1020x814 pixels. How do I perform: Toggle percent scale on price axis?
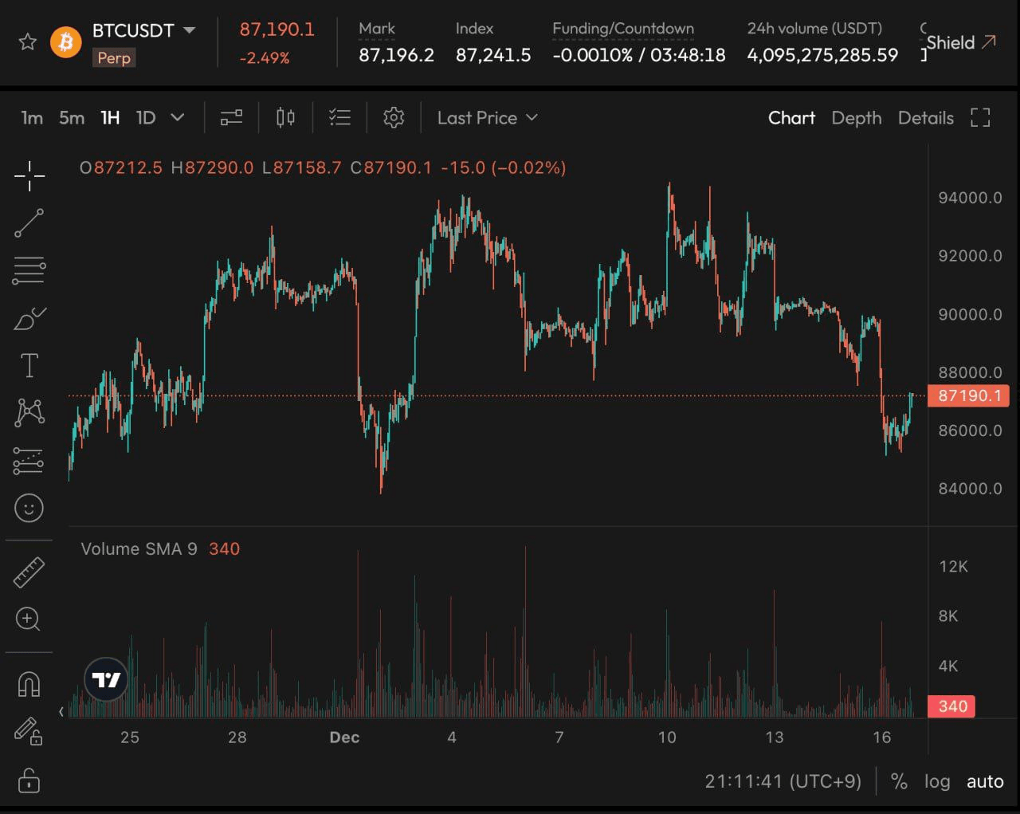[x=899, y=781]
